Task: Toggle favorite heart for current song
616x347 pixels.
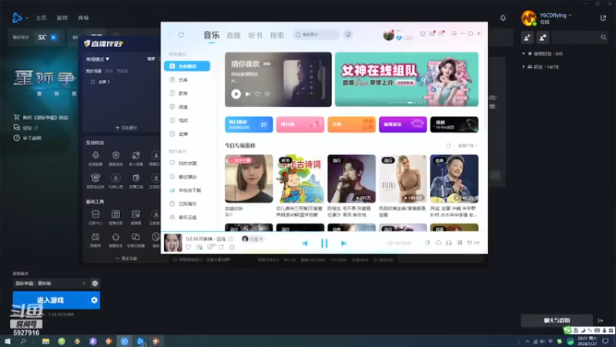Action: [189, 247]
